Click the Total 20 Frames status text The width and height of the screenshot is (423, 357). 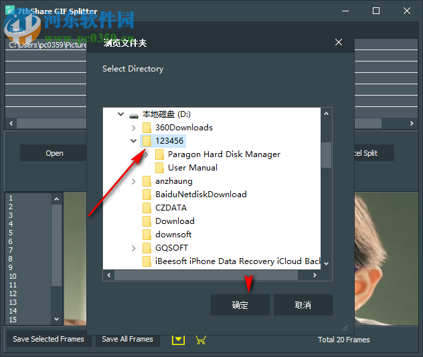point(344,340)
